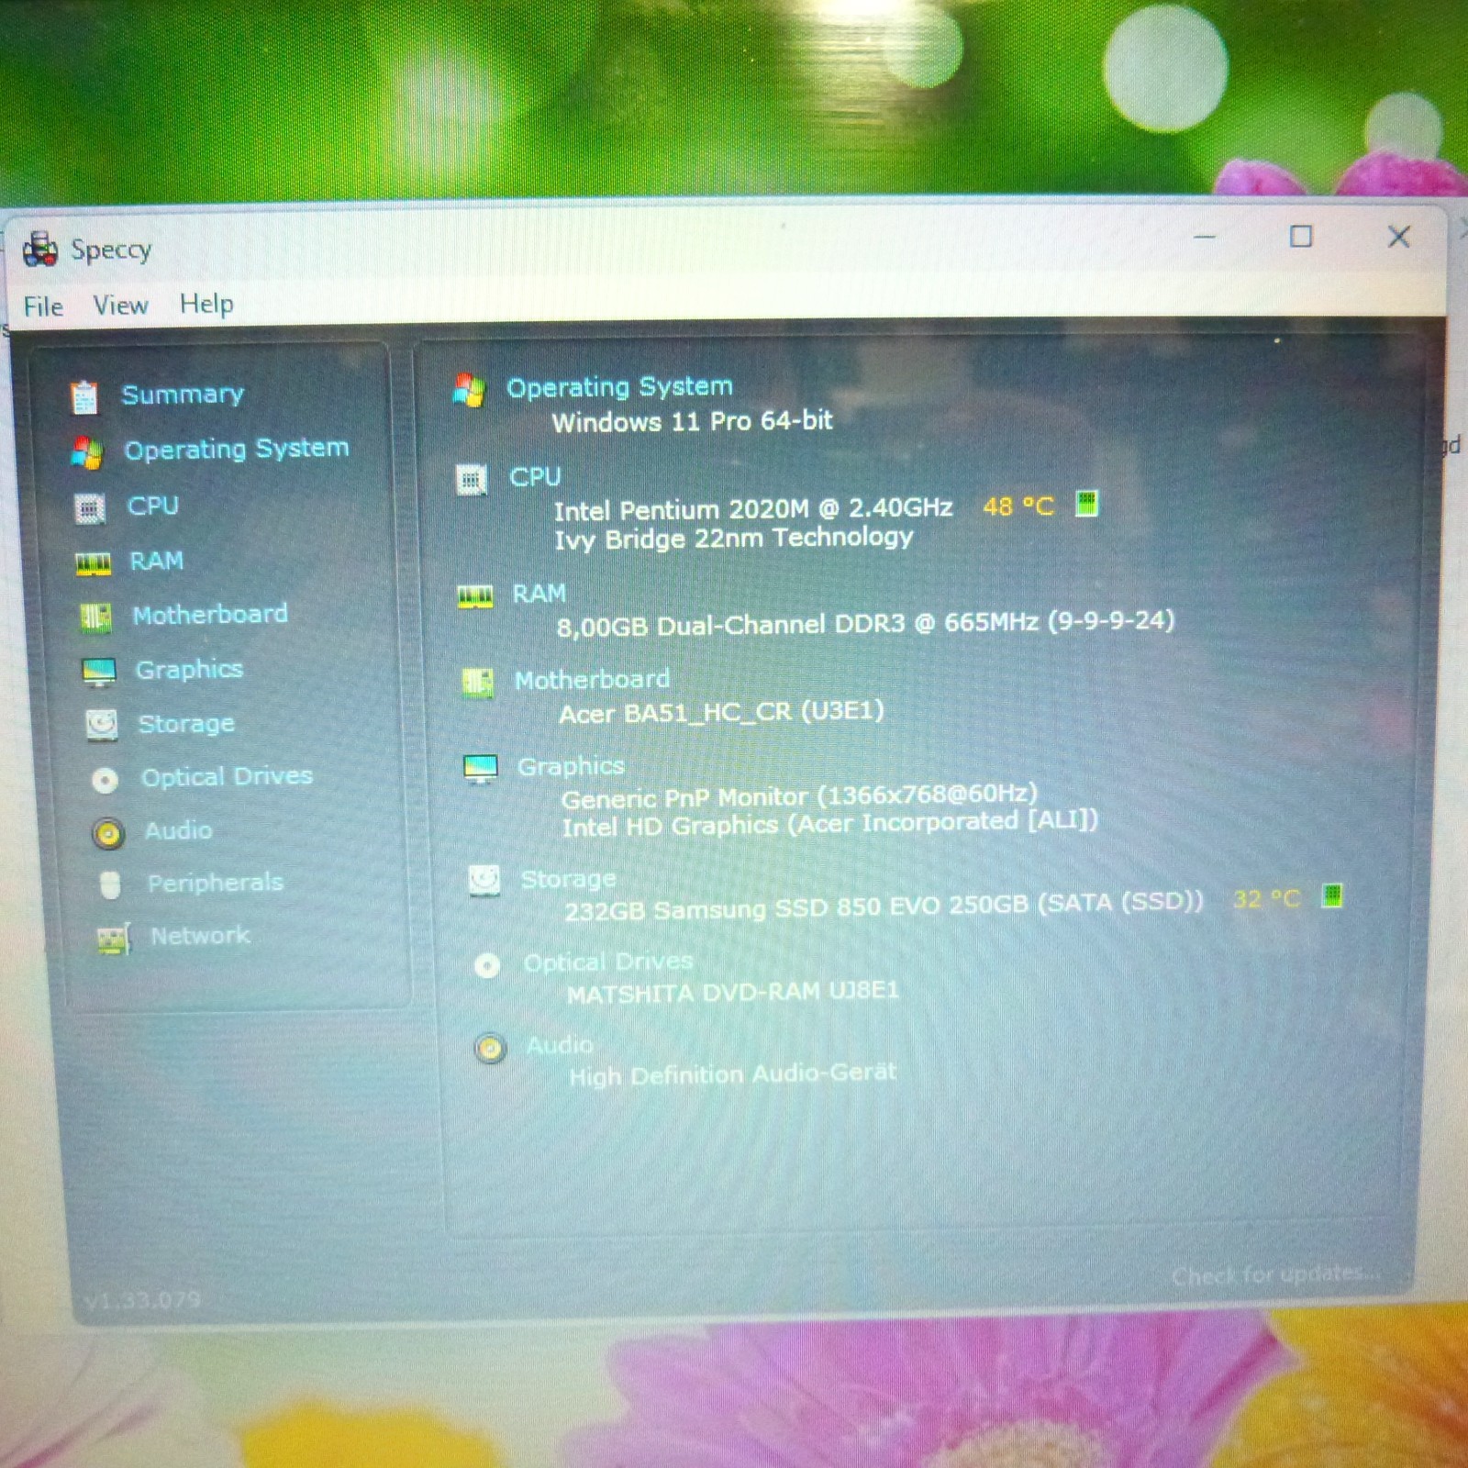Go to the RAM section in sidebar
The width and height of the screenshot is (1468, 1468).
click(x=157, y=561)
